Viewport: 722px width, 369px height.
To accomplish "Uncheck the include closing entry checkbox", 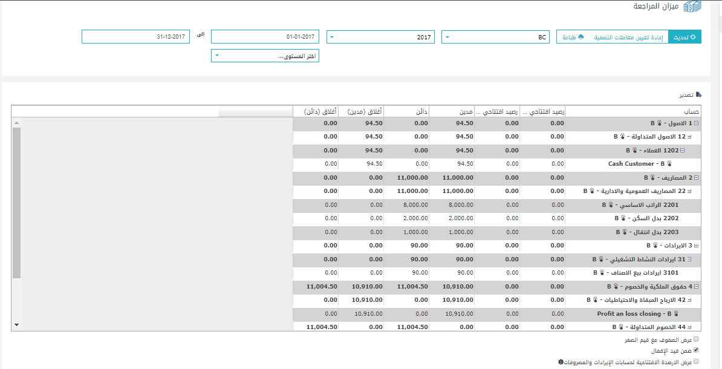I will [x=696, y=350].
